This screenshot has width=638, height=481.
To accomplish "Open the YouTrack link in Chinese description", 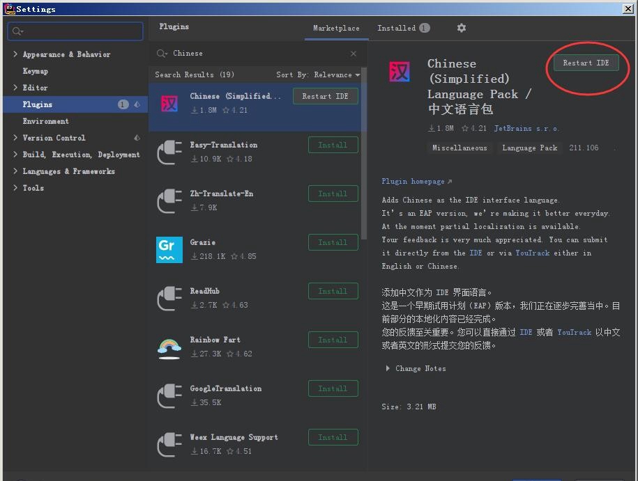I will tap(574, 332).
